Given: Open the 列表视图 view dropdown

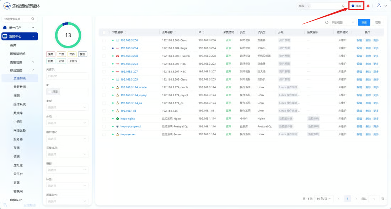Looking at the screenshot, I should 343,22.
